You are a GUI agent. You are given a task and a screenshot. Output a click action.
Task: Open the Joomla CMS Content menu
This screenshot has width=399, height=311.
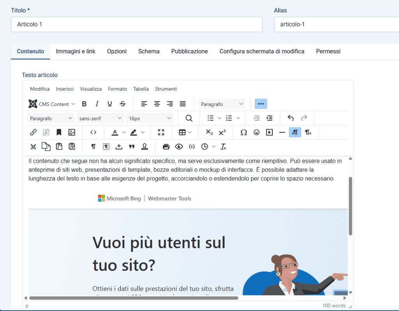[x=52, y=104]
